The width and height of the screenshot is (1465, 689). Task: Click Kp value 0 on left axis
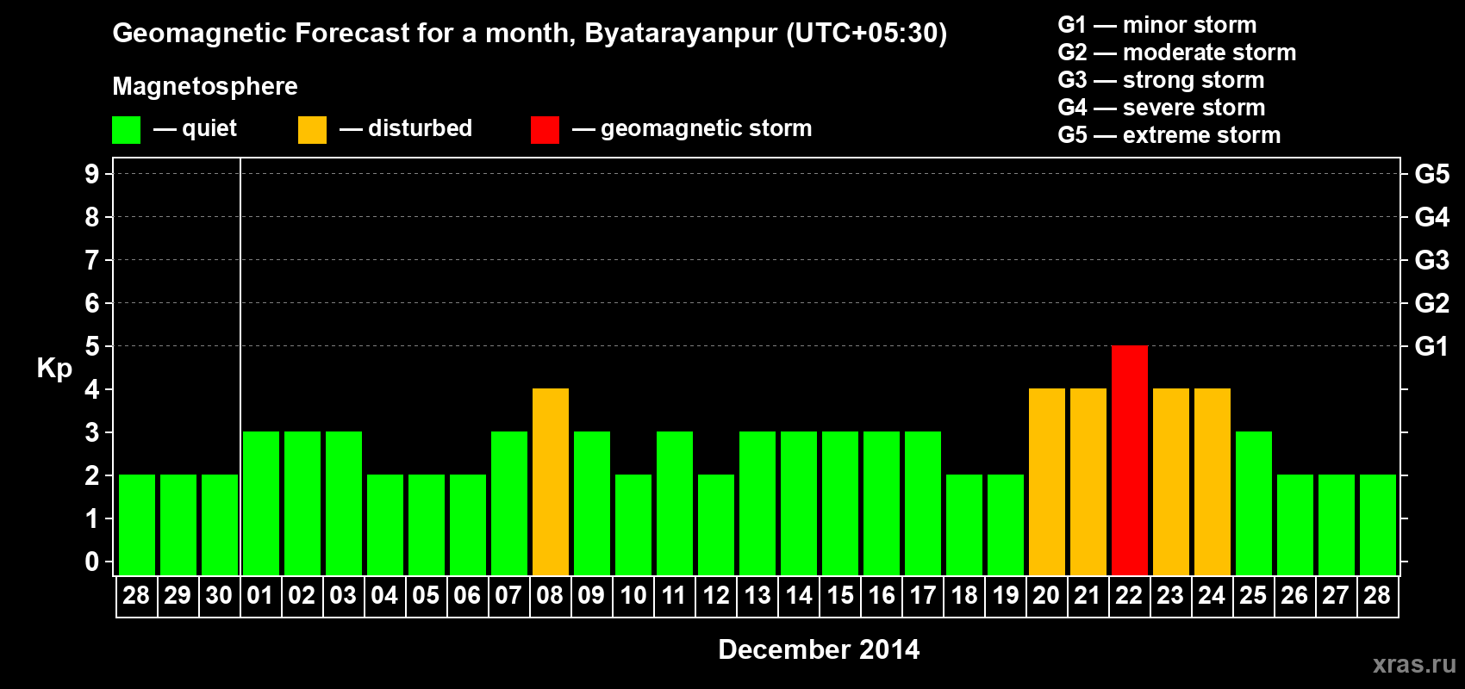click(x=92, y=562)
